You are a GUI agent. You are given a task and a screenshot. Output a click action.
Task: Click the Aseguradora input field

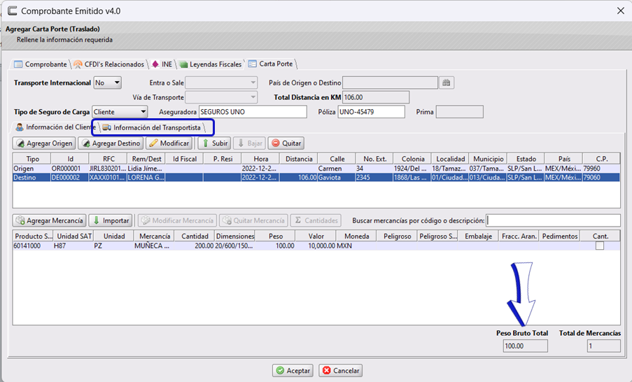click(253, 112)
